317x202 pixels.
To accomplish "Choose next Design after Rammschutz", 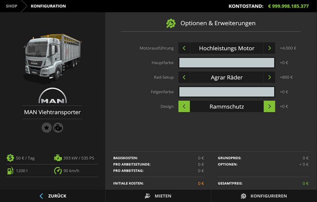I will coord(269,107).
